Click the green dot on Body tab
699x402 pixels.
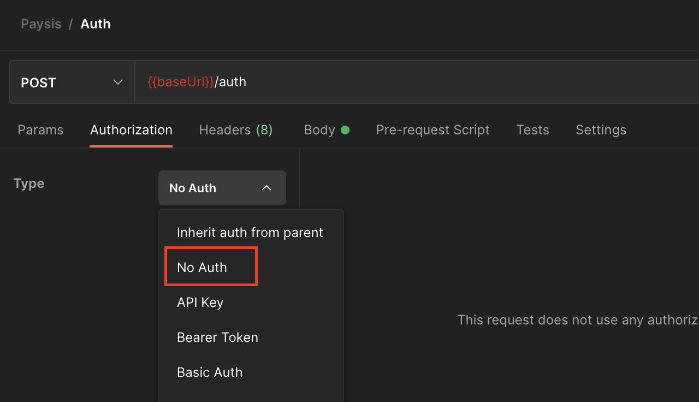tap(344, 130)
